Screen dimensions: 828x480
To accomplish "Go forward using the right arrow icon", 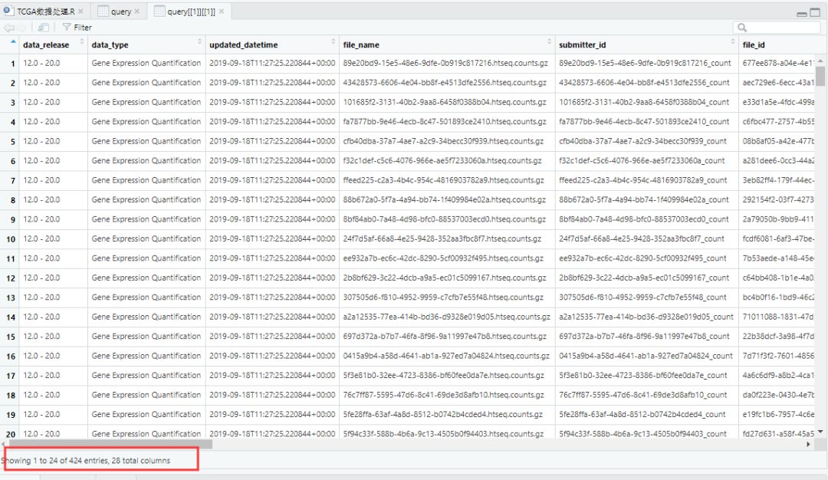I will click(21, 28).
